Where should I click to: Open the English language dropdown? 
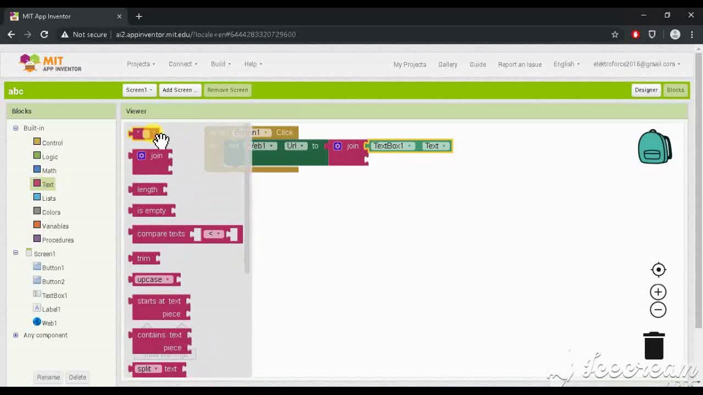[x=566, y=64]
